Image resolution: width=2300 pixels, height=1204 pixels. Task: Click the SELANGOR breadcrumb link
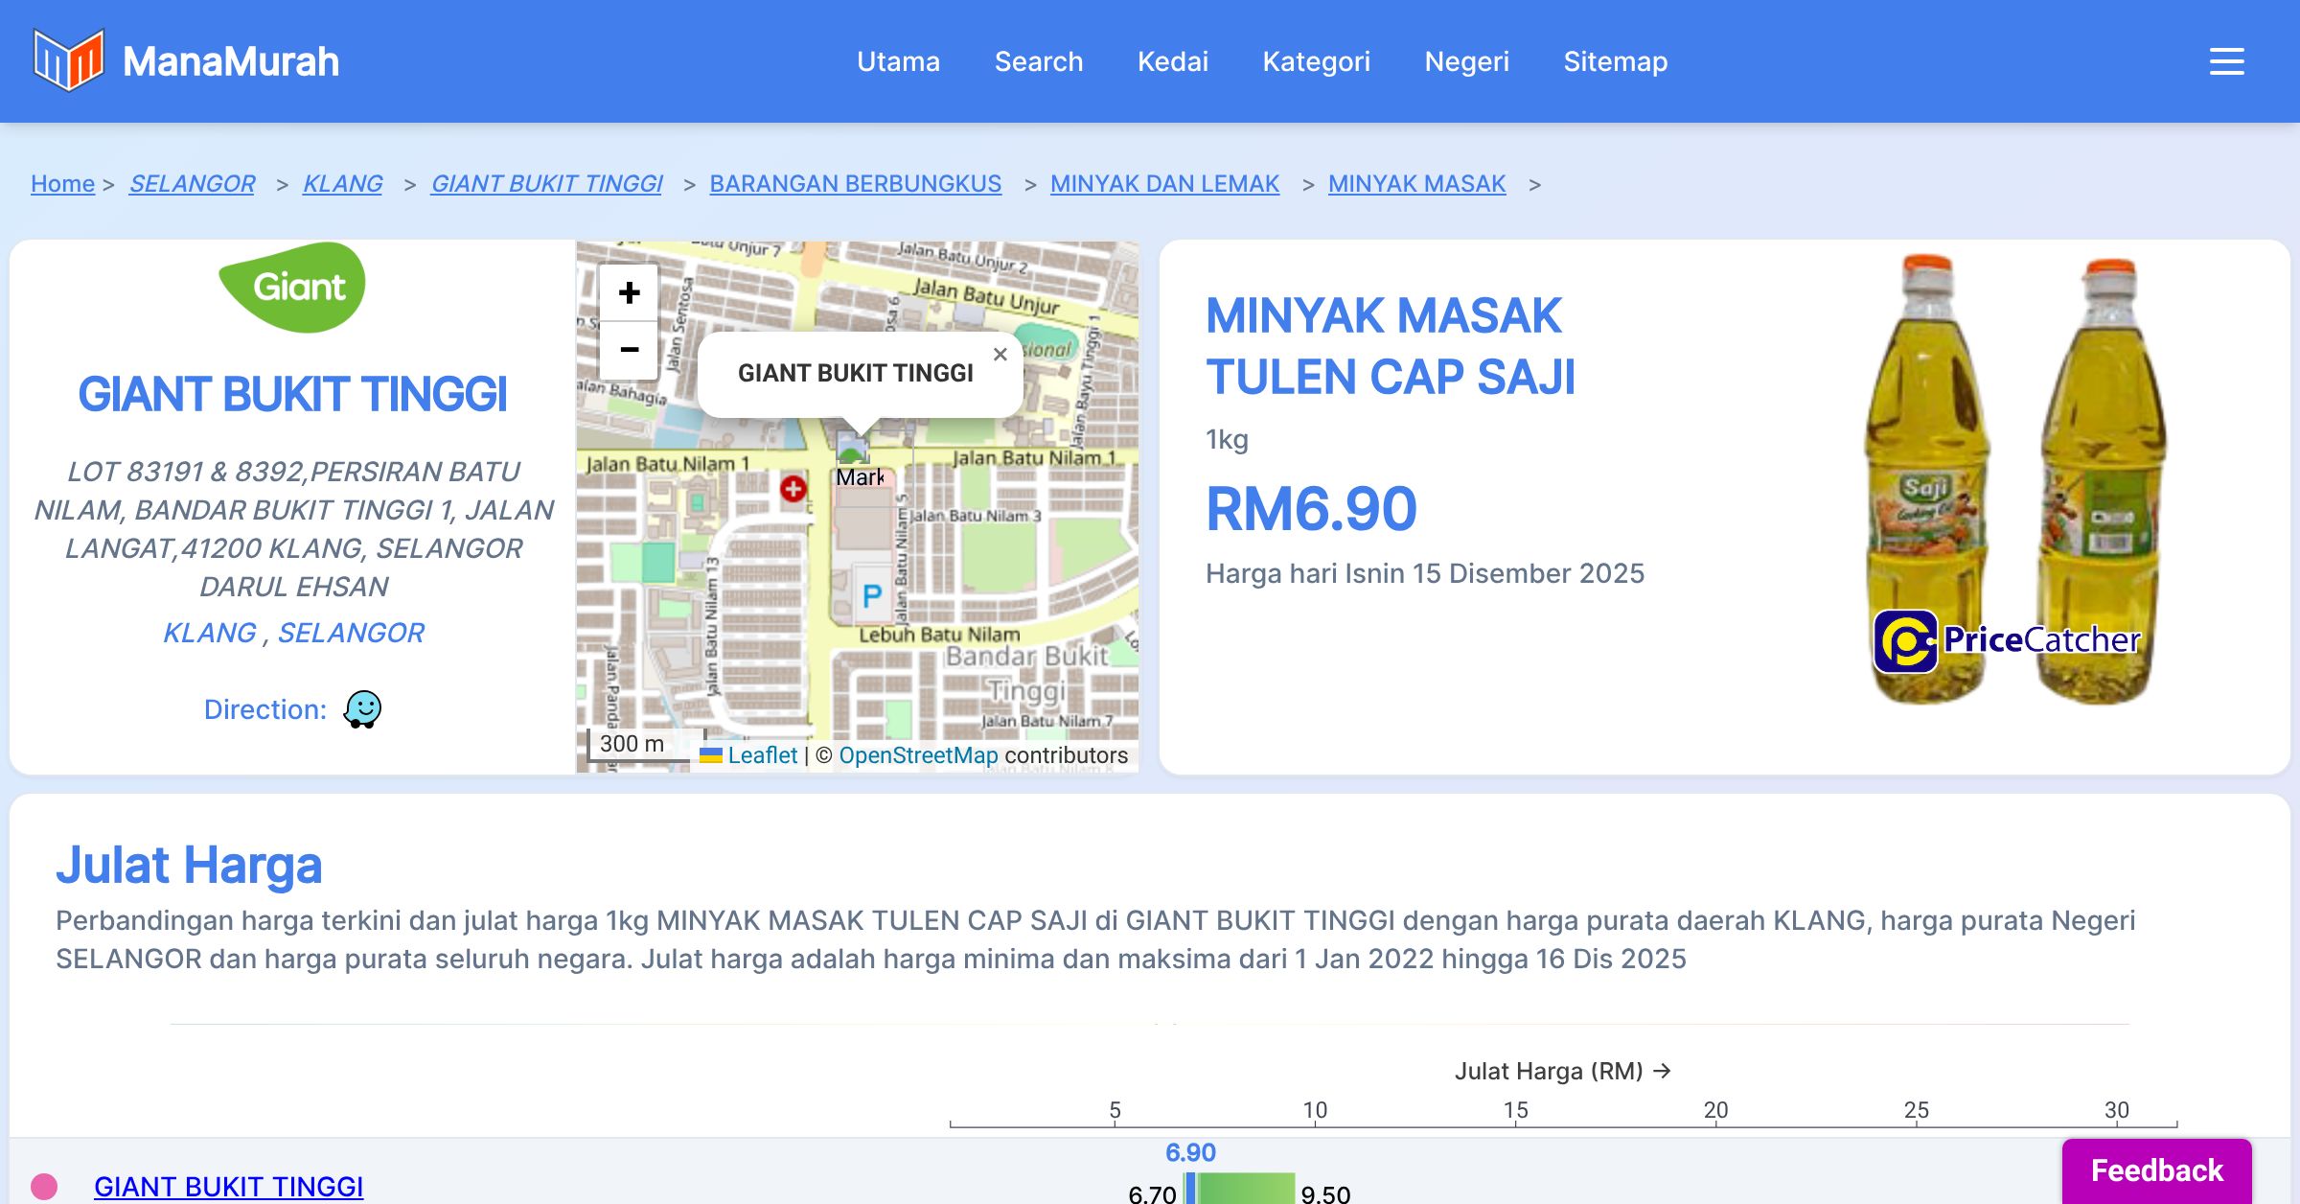tap(192, 183)
